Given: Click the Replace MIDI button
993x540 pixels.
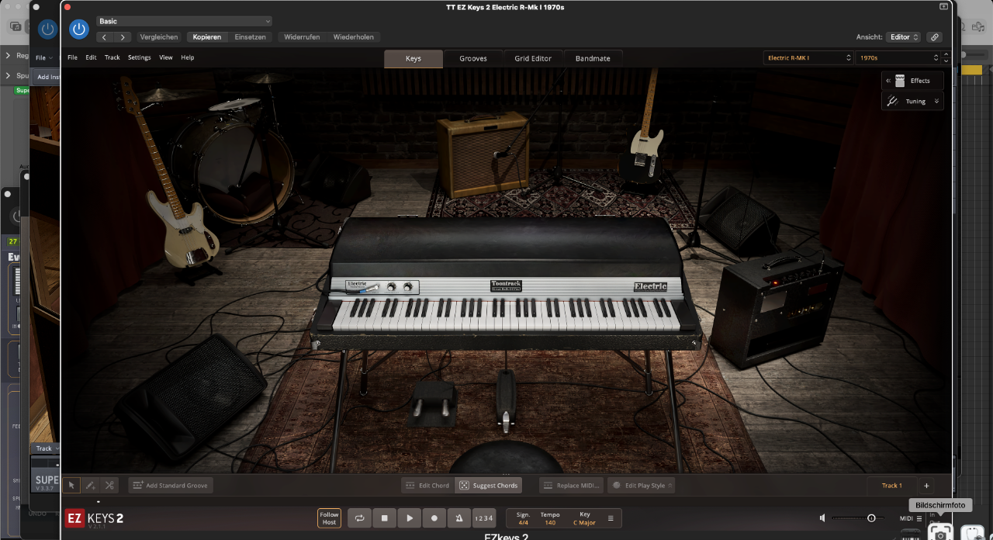Looking at the screenshot, I should click(x=571, y=485).
